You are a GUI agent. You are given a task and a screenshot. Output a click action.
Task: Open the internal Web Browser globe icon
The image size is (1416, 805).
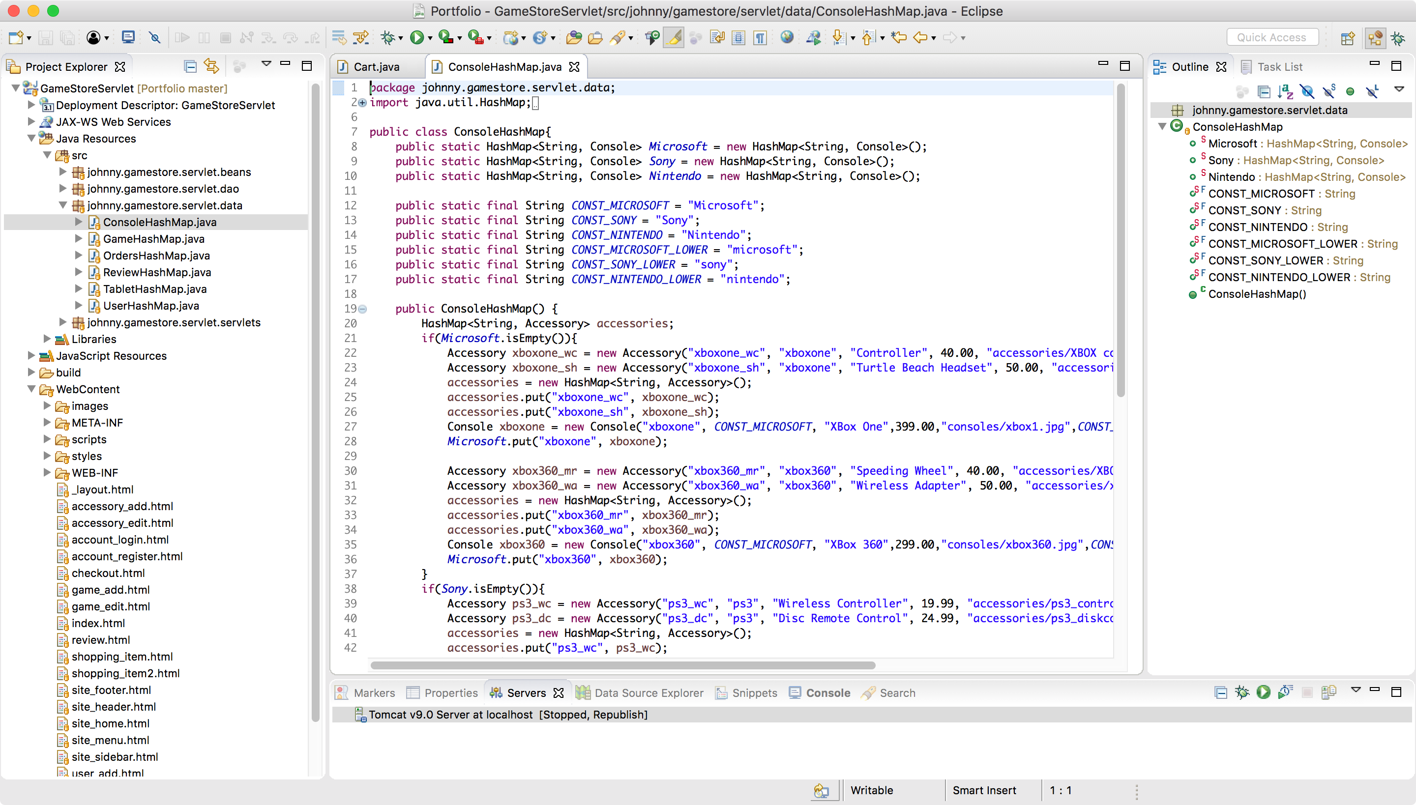pyautogui.click(x=787, y=37)
